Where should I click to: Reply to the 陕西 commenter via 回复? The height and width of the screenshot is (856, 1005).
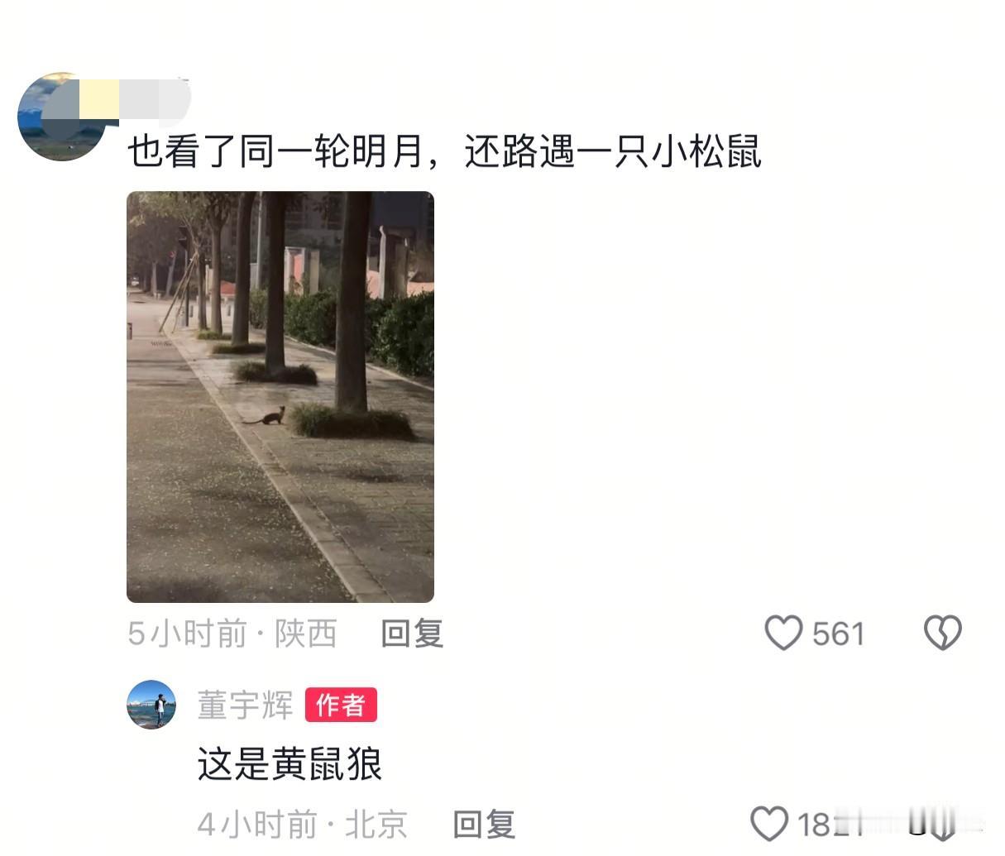click(412, 634)
